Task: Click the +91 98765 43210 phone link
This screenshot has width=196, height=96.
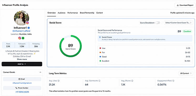Action: (x=22, y=92)
